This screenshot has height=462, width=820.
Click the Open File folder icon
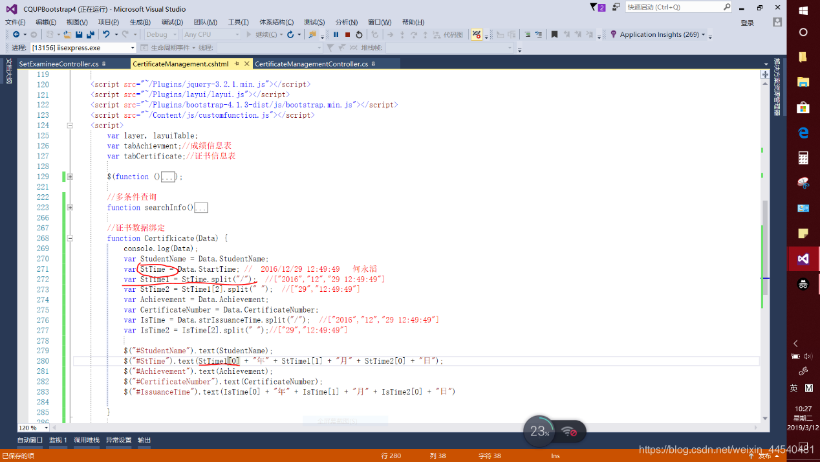pyautogui.click(x=67, y=34)
